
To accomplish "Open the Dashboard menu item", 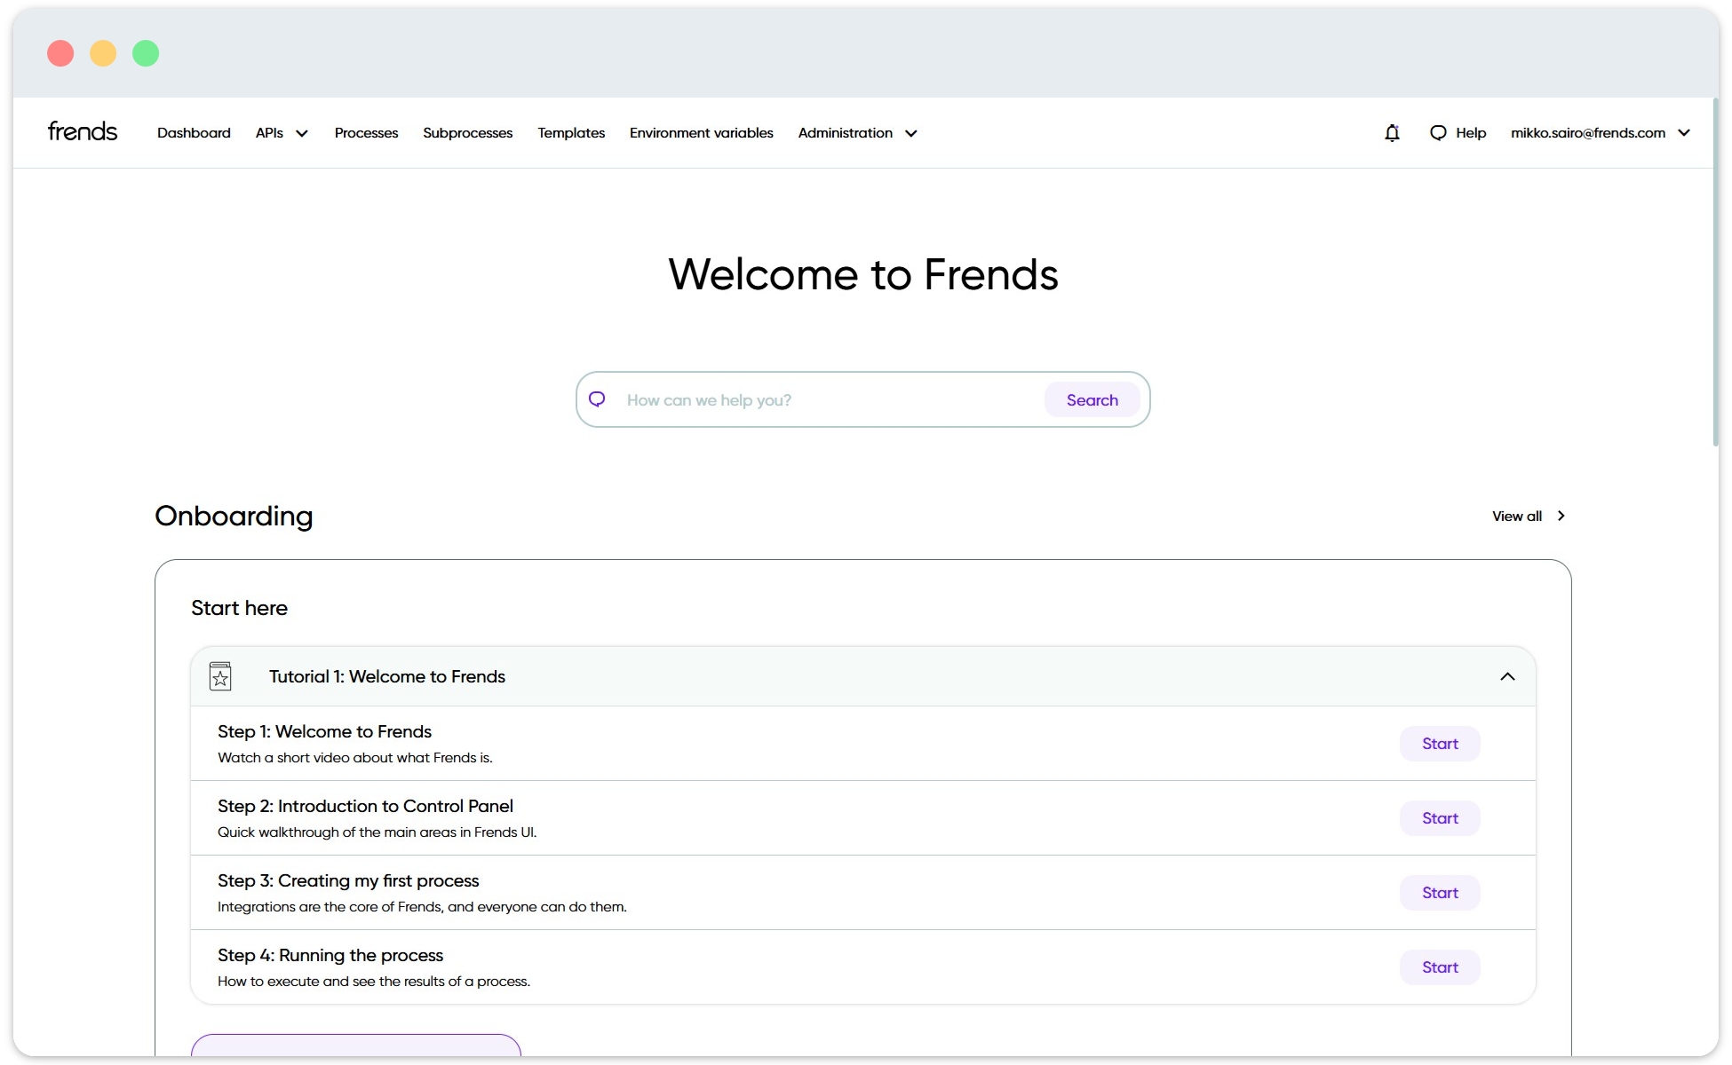I will [194, 132].
